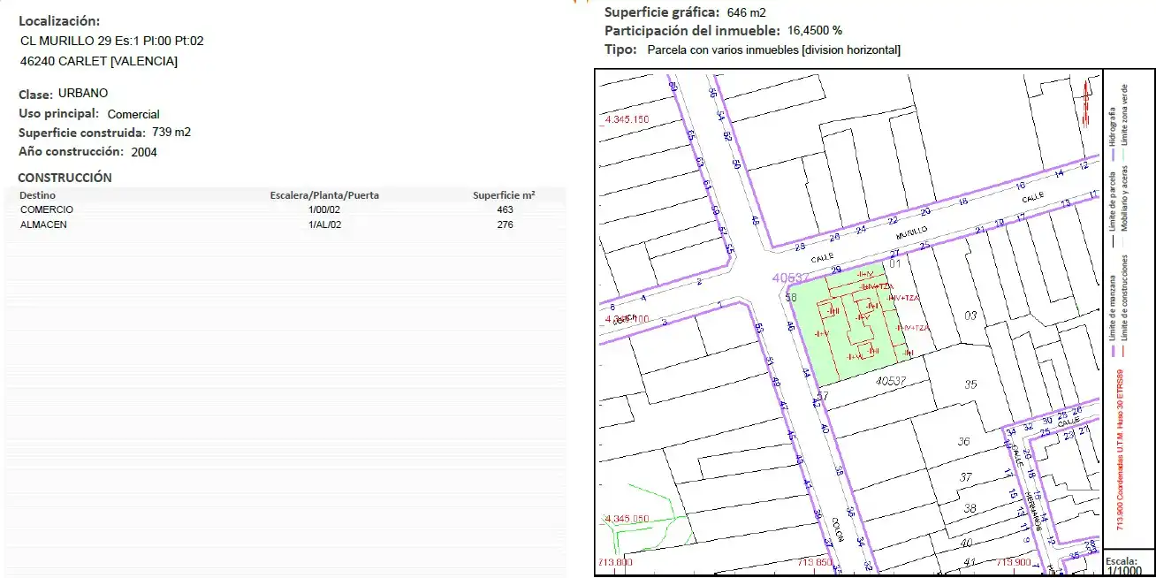Click the surface value '463'
The height and width of the screenshot is (578, 1156).
[505, 209]
